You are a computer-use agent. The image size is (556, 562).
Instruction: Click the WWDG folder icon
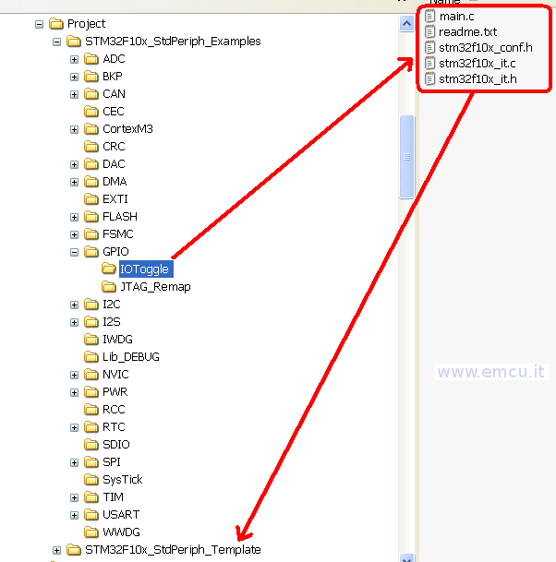pos(91,532)
